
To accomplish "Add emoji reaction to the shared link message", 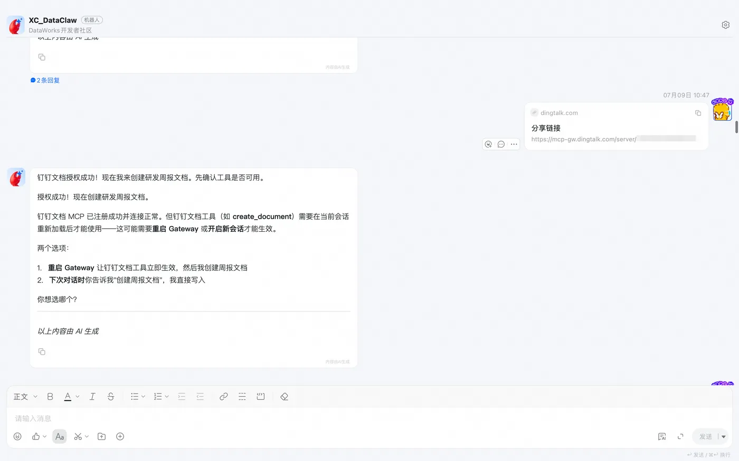I will click(488, 144).
